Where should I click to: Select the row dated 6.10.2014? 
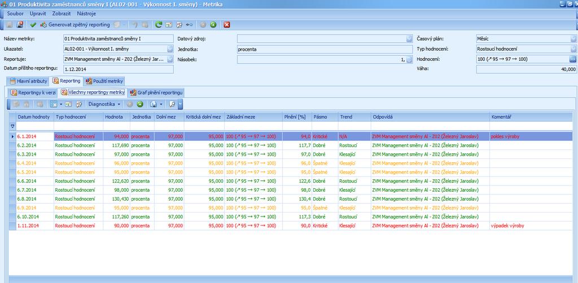[291, 216]
